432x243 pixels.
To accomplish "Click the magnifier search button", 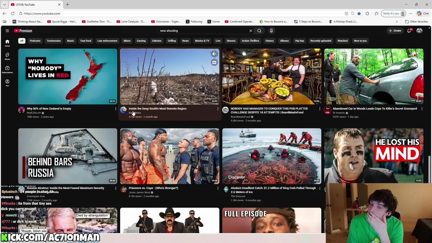I will [x=259, y=31].
